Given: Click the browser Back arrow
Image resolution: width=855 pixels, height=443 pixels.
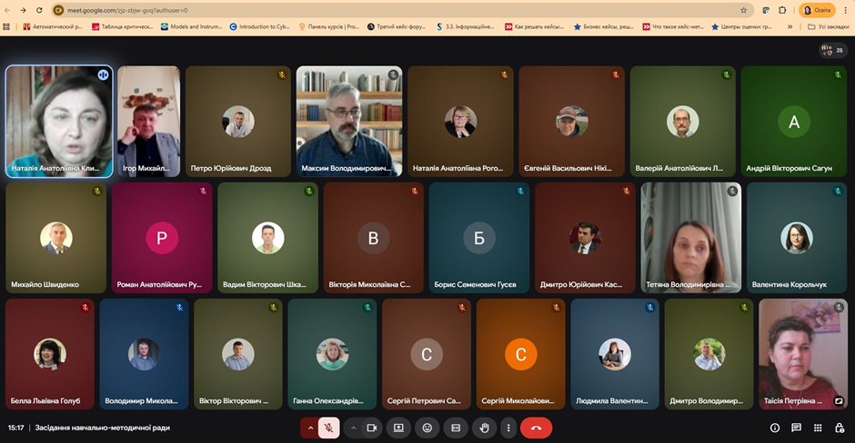Looking at the screenshot, I should pyautogui.click(x=7, y=10).
